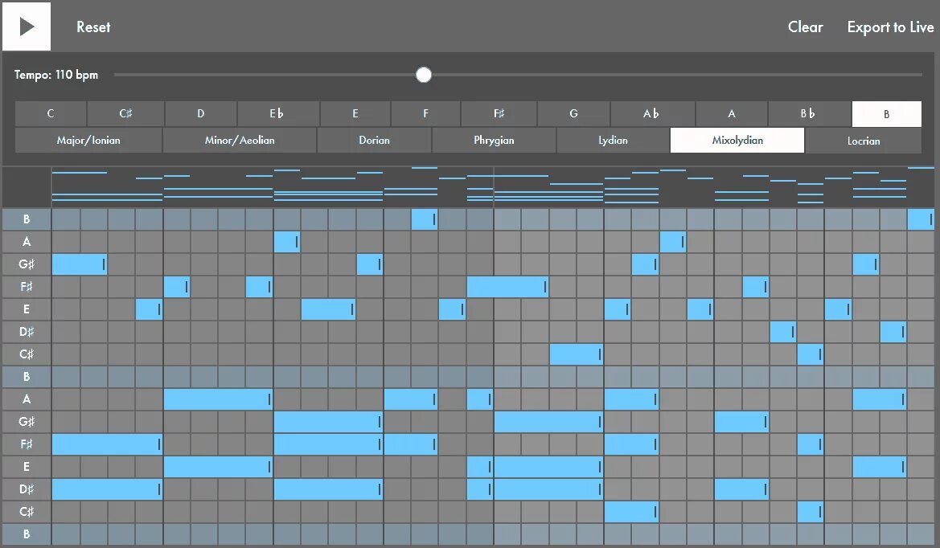The height and width of the screenshot is (548, 940).
Task: Select the F root key
Action: pyautogui.click(x=425, y=114)
